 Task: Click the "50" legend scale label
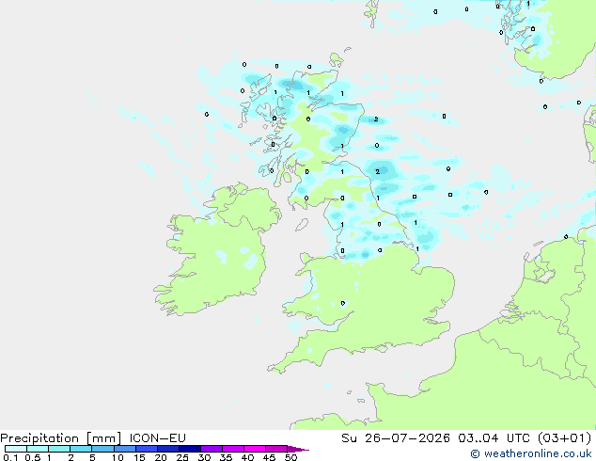pyautogui.click(x=290, y=457)
